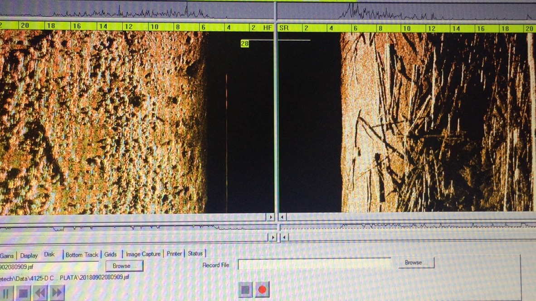Viewport: 536px width, 301px height.
Task: Browse for a playback file
Action: [x=124, y=266]
